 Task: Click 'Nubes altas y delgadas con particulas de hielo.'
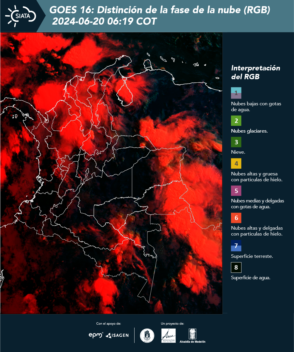pyautogui.click(x=256, y=231)
